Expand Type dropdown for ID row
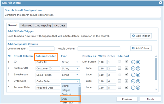This screenshot has height=104, width=164. 71,62
